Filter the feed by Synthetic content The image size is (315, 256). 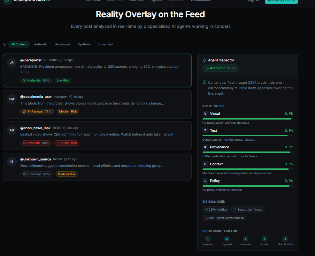[x=84, y=44]
